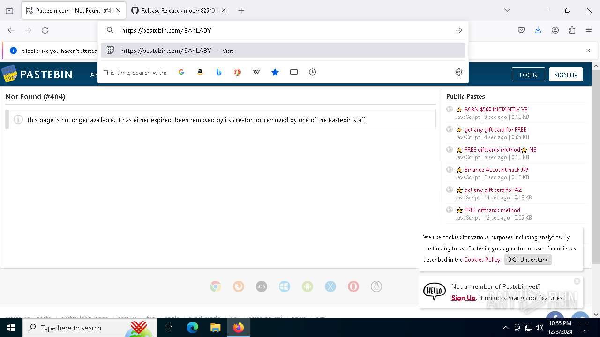Click the Opera icon in footer
Screen dimensions: 600x337
click(353, 286)
